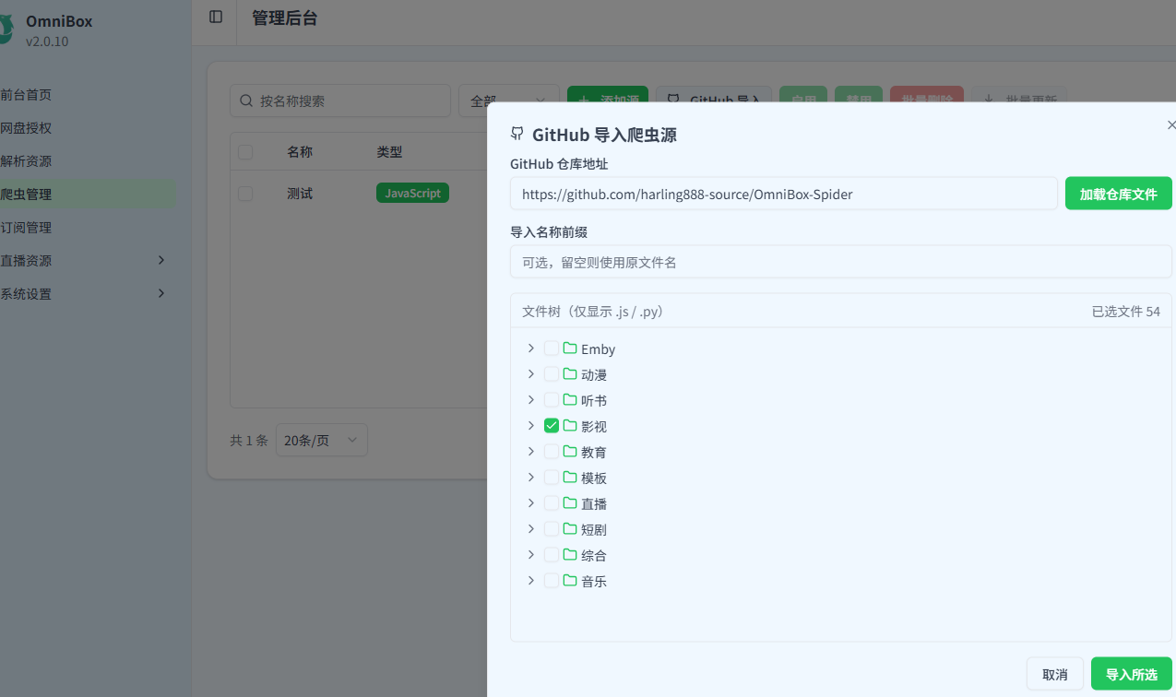The image size is (1176, 697).
Task: Expand the 模板 folder chevron
Action: 530,478
